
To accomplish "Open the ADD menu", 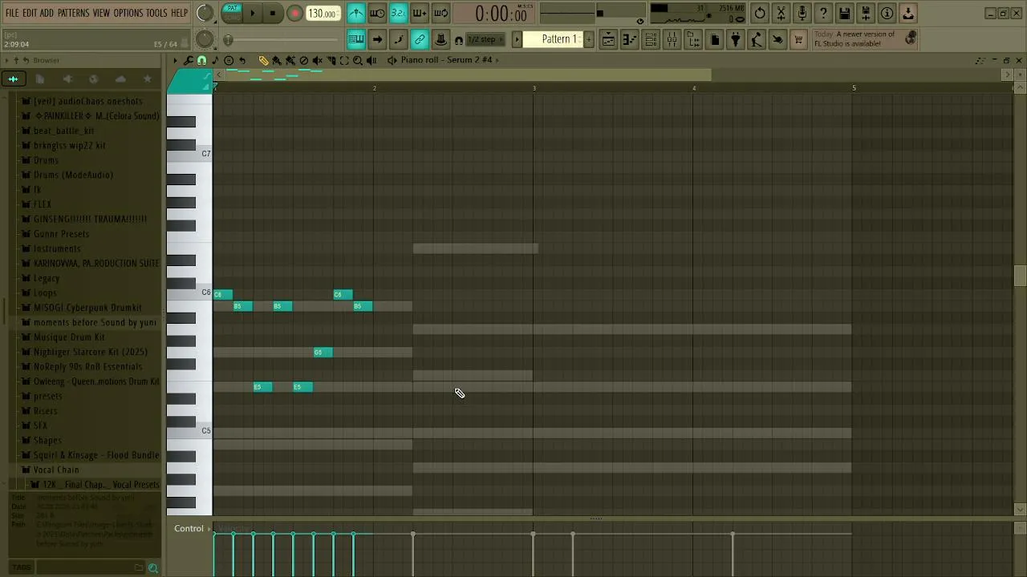I will click(x=47, y=13).
